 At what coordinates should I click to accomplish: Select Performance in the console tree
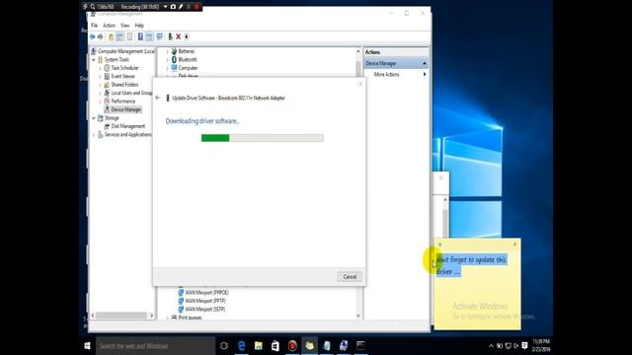123,102
